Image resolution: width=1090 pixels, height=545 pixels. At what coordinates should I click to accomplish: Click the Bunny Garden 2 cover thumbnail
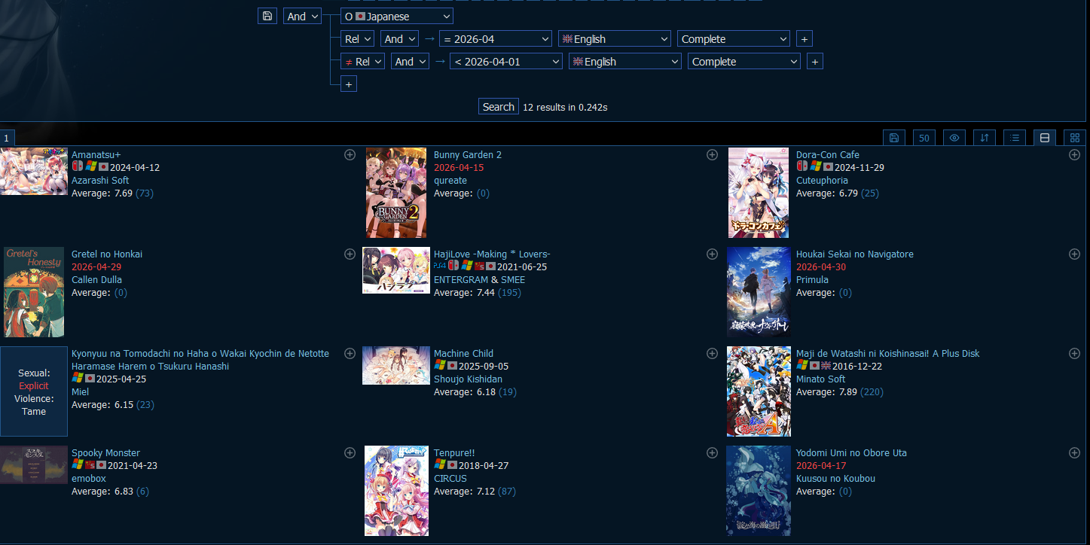[x=396, y=193]
